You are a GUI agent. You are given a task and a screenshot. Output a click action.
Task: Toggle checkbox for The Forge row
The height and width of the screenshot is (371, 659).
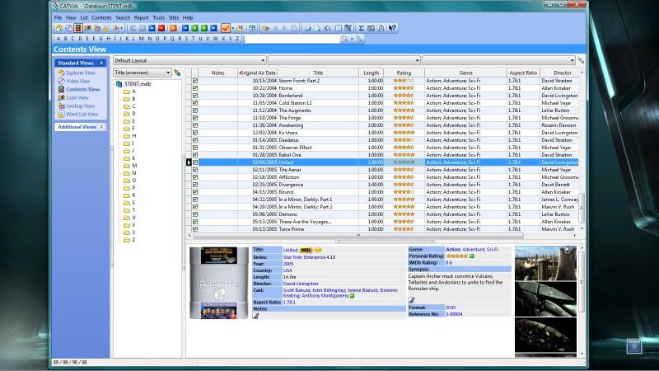(195, 118)
